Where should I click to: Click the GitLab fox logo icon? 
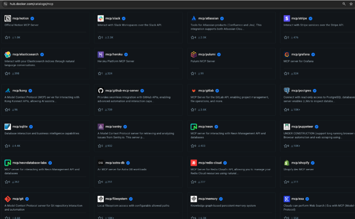pyautogui.click(x=194, y=90)
